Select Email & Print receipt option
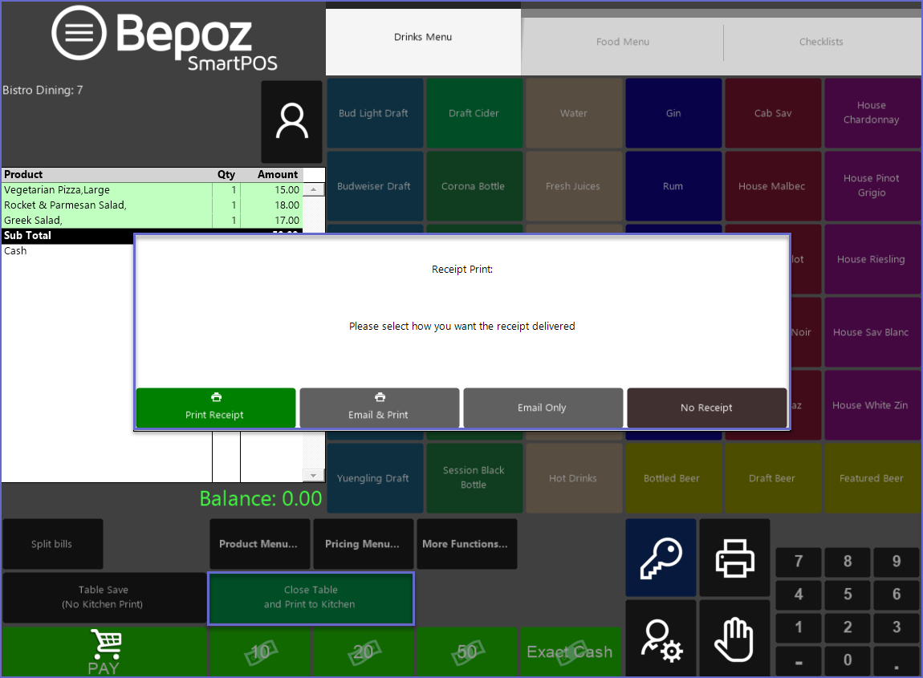Image resolution: width=923 pixels, height=678 pixels. pyautogui.click(x=379, y=408)
